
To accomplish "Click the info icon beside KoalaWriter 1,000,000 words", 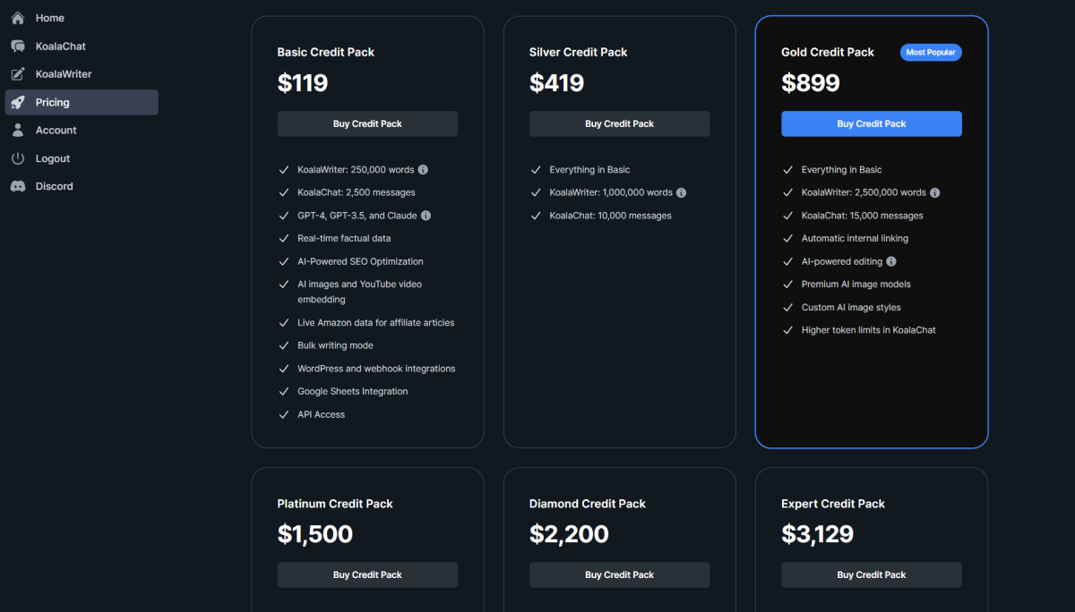I will (681, 191).
